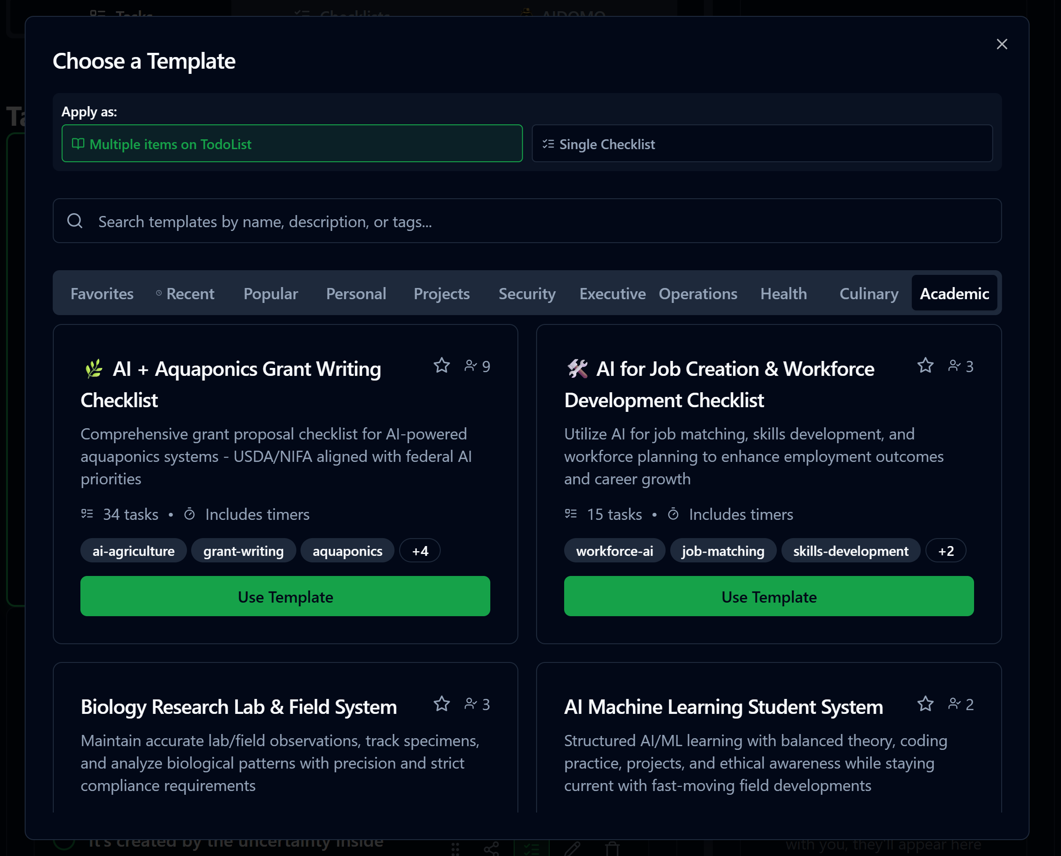
Task: Close the Choose a Template dialog
Action: (1001, 44)
